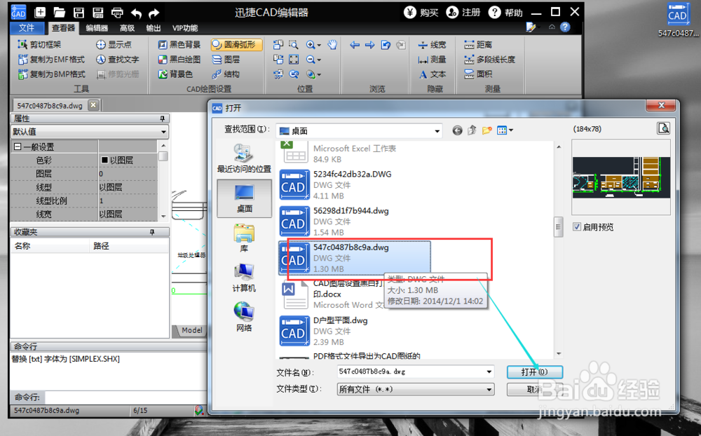Click the Open folder icon in title bar
The height and width of the screenshot is (436, 701).
click(x=60, y=13)
